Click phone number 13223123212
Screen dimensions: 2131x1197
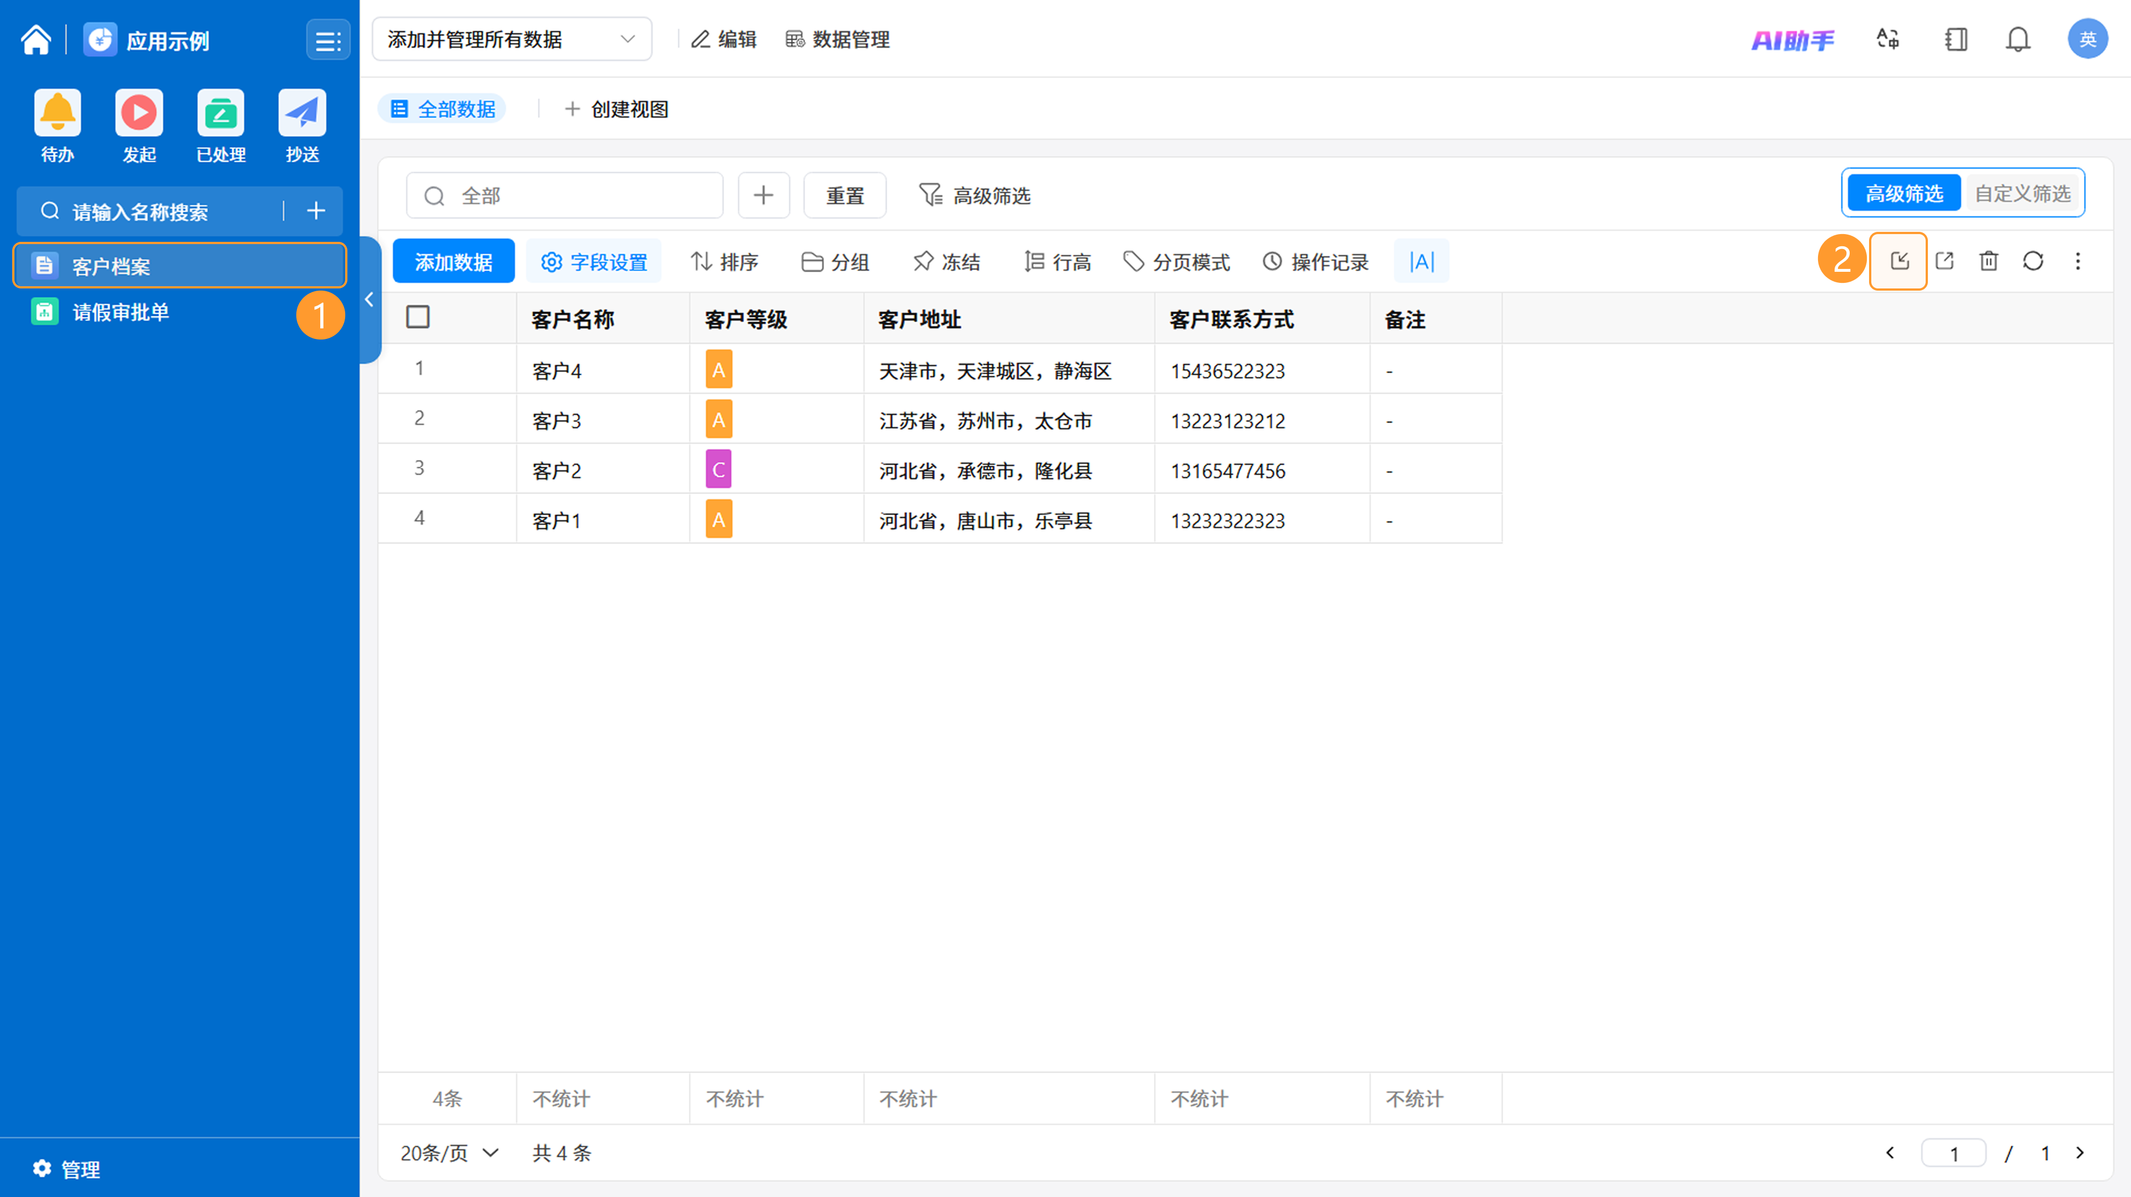tap(1228, 421)
